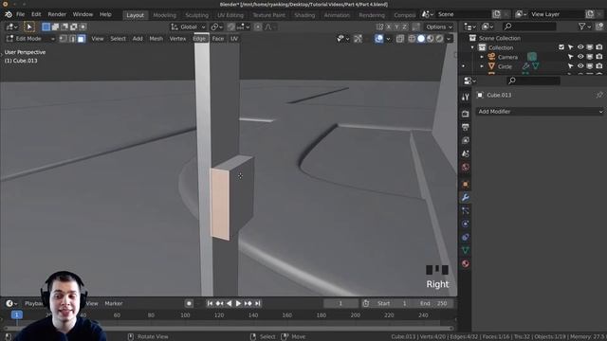Open Options dropdown in viewport header
The height and width of the screenshot is (341, 607).
coord(438,27)
